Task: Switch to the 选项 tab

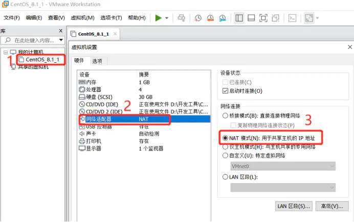Action: coord(97,61)
